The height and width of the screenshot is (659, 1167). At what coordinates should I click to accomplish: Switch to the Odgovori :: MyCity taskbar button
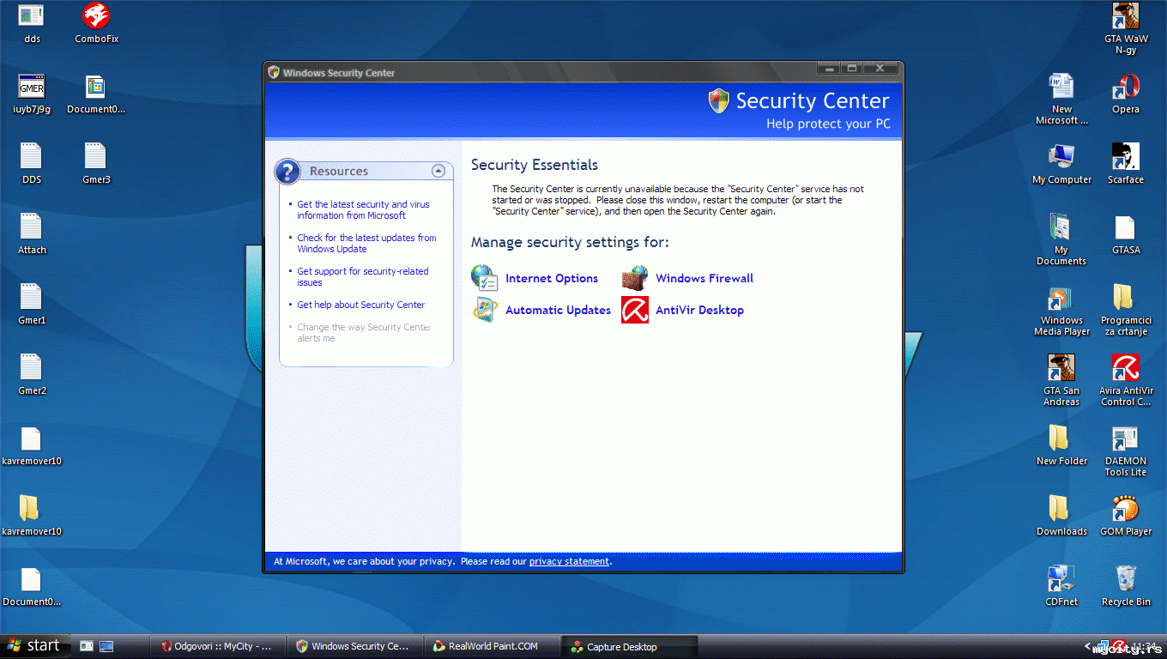(x=217, y=646)
